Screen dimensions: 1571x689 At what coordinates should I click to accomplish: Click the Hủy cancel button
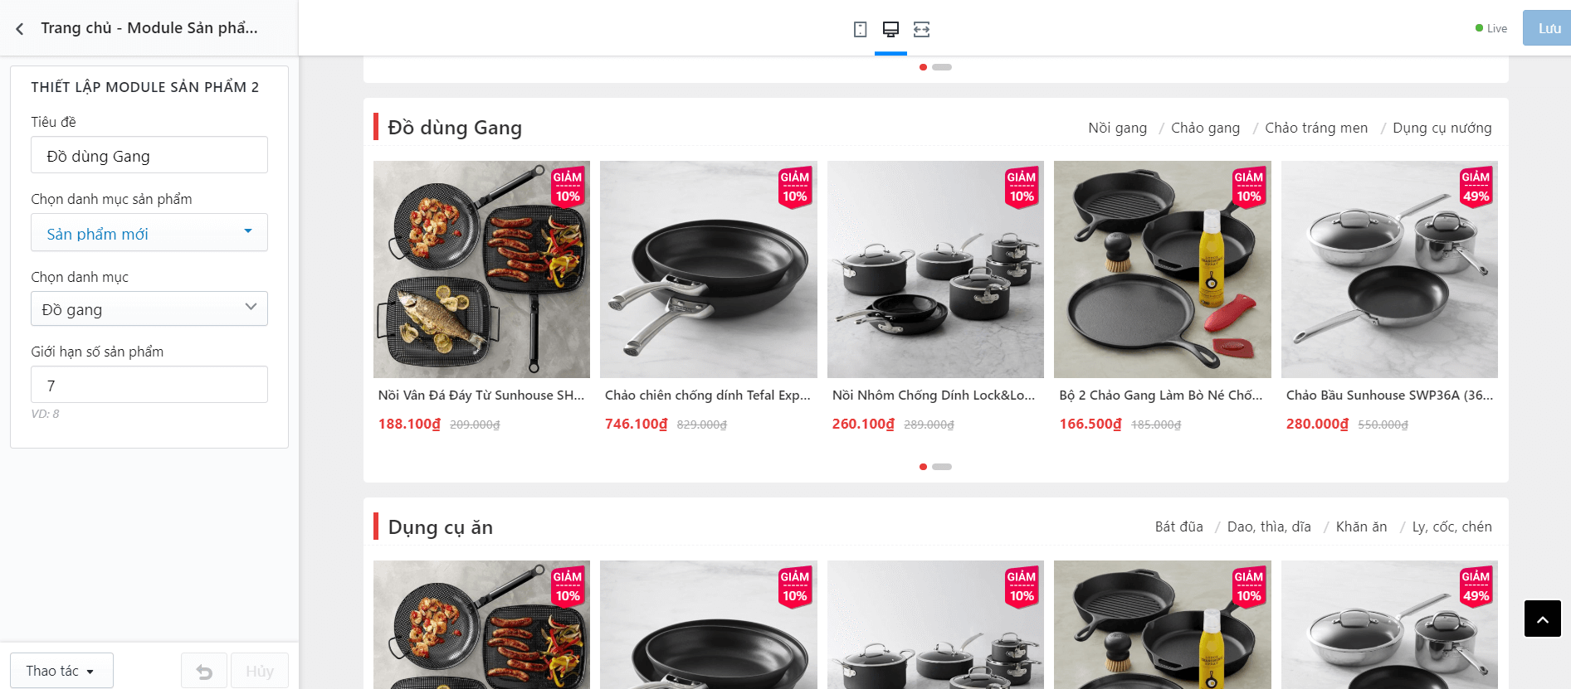click(x=259, y=672)
